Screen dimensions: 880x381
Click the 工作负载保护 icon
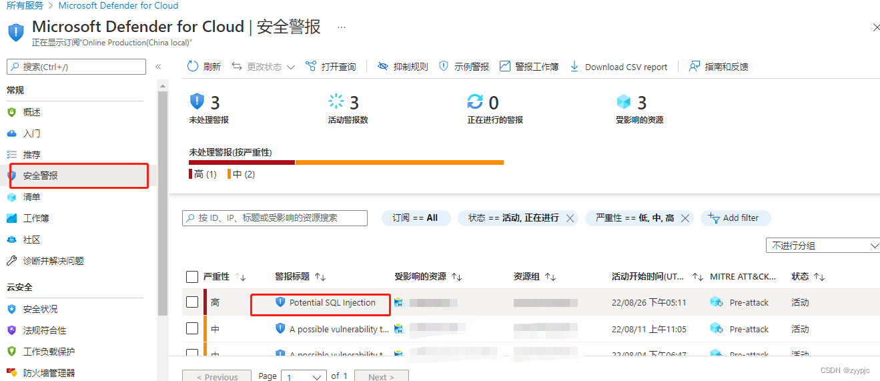[x=11, y=352]
